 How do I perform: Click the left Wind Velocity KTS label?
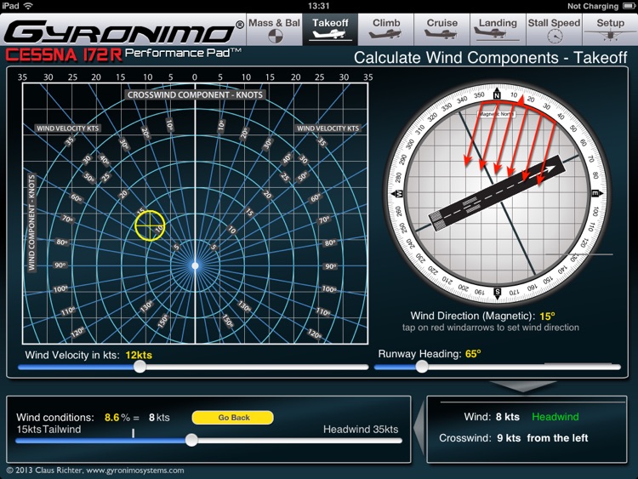point(67,128)
